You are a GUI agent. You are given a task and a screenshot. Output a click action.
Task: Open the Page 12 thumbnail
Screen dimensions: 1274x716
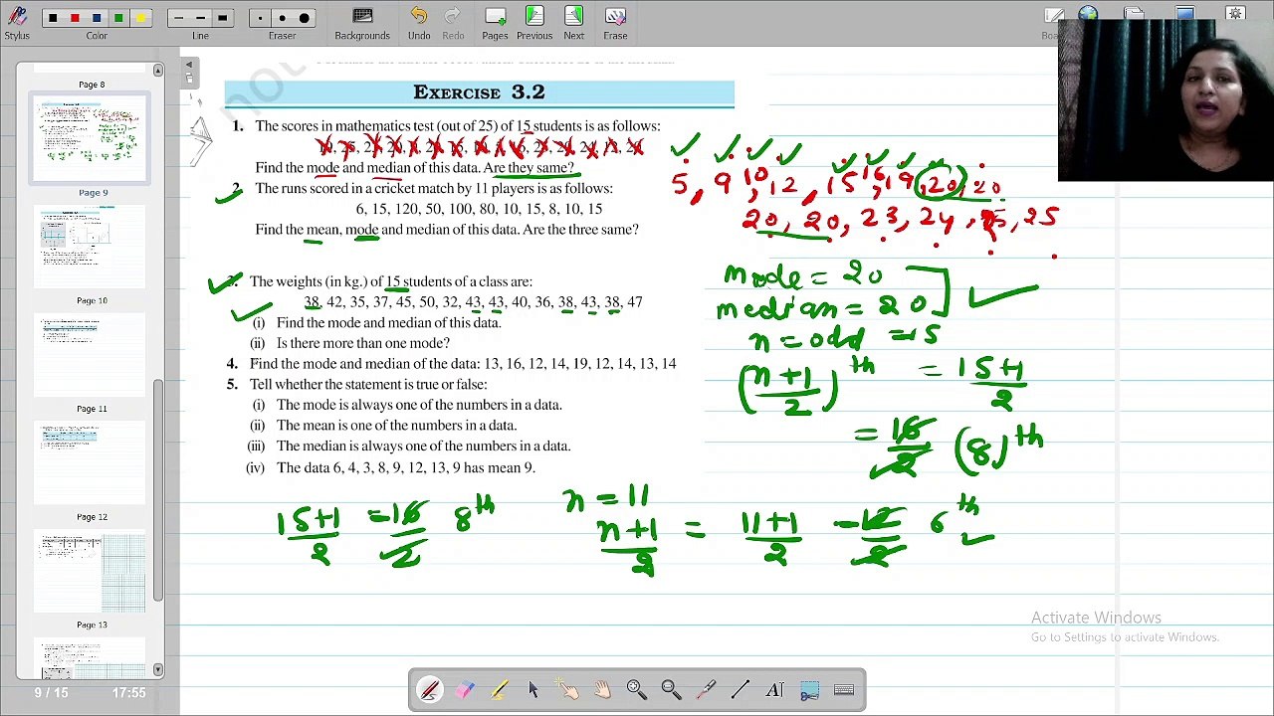(91, 463)
